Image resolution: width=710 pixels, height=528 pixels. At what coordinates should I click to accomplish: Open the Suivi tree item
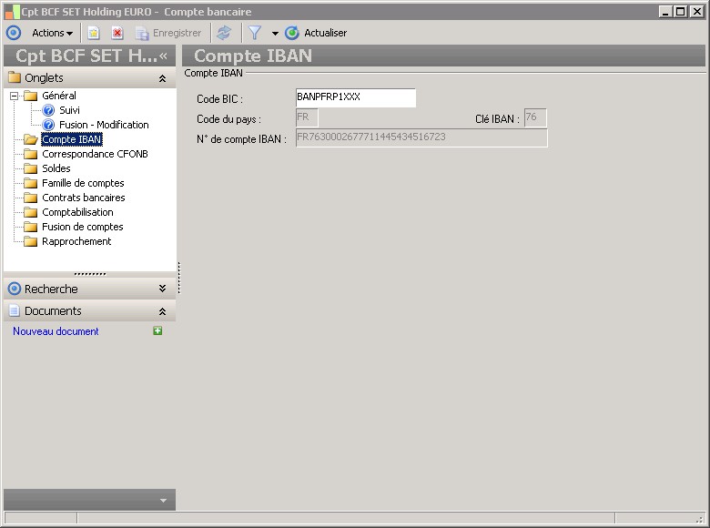coord(69,110)
